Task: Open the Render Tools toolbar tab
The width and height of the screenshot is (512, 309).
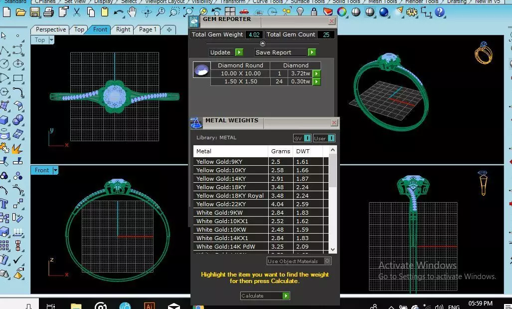Action: point(422,1)
